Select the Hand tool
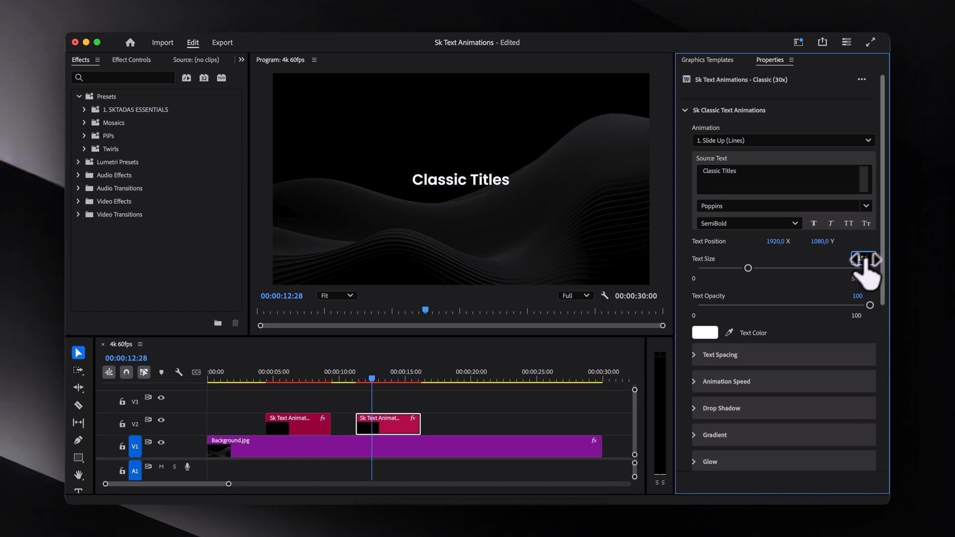The image size is (955, 537). pyautogui.click(x=78, y=475)
